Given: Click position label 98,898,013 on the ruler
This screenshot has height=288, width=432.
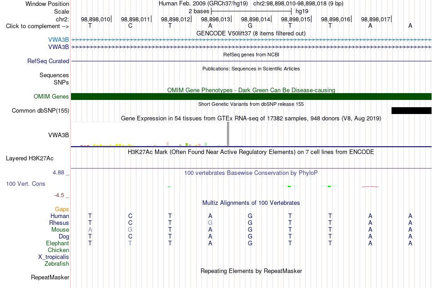Looking at the screenshot, I should pyautogui.click(x=216, y=19).
